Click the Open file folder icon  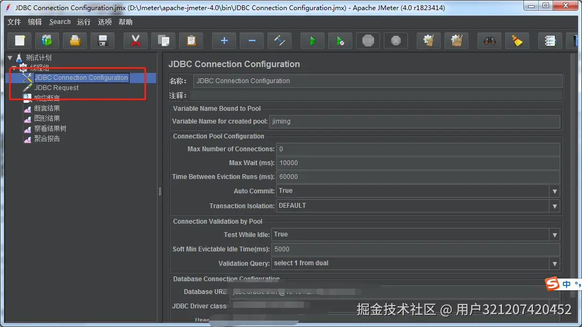pyautogui.click(x=75, y=40)
